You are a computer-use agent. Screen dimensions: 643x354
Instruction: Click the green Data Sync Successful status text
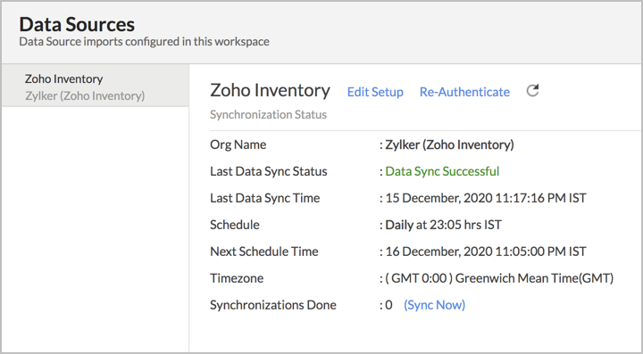click(x=442, y=171)
